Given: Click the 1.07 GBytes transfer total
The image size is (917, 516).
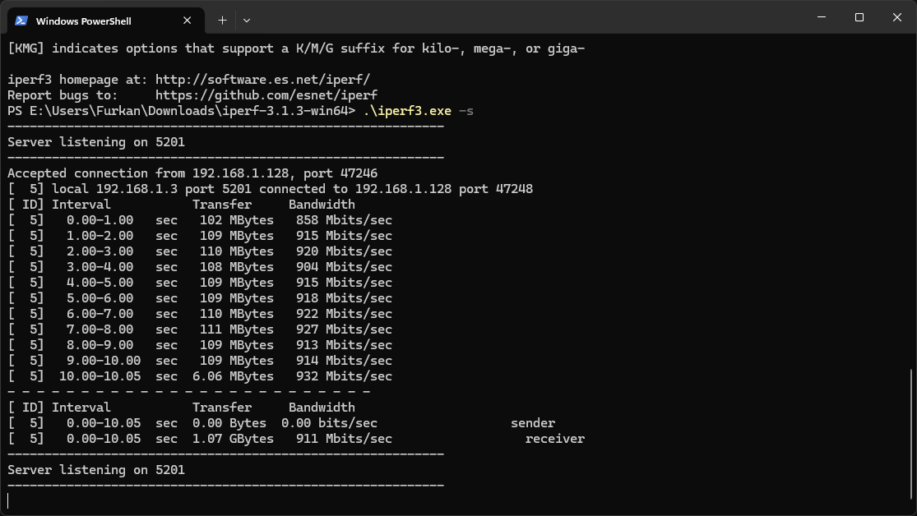Looking at the screenshot, I should 233,439.
